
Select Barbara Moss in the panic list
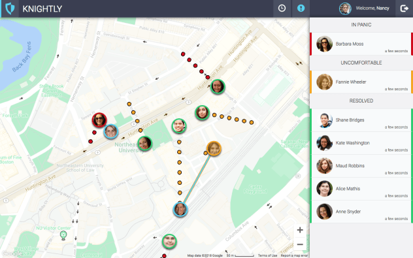coord(361,44)
